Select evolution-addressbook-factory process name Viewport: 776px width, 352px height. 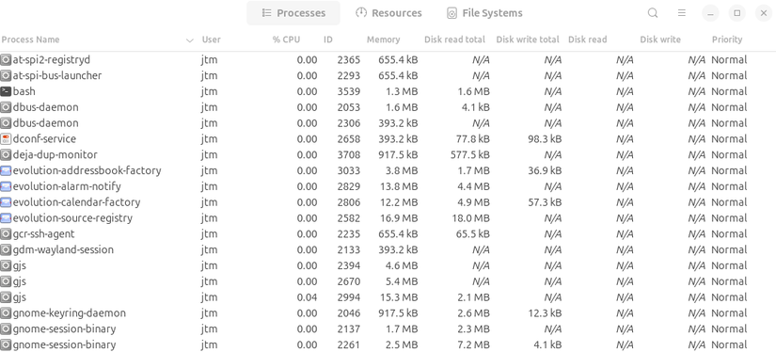[87, 170]
